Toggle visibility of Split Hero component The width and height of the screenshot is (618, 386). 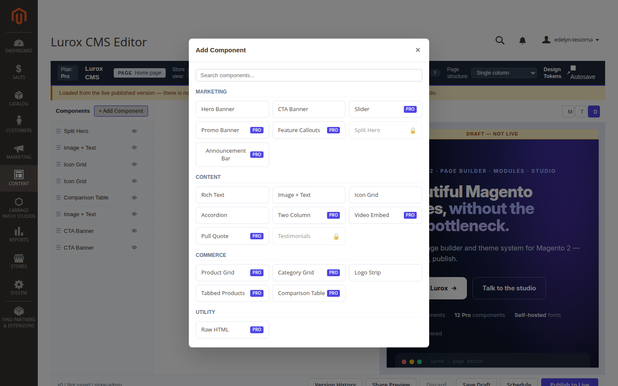[x=134, y=131]
